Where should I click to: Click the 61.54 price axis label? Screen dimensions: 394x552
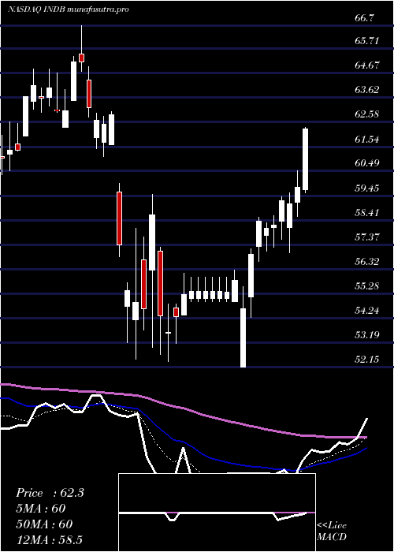(x=367, y=140)
